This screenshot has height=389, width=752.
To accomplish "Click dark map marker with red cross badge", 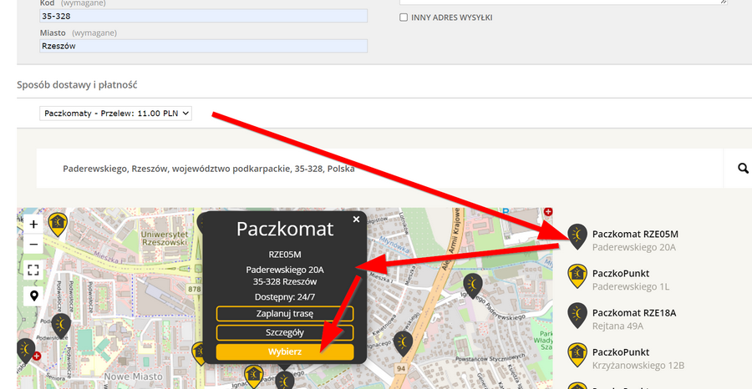I will (x=27, y=351).
